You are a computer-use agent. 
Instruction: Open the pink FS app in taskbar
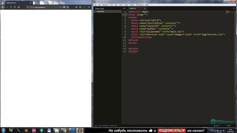(x=34, y=130)
